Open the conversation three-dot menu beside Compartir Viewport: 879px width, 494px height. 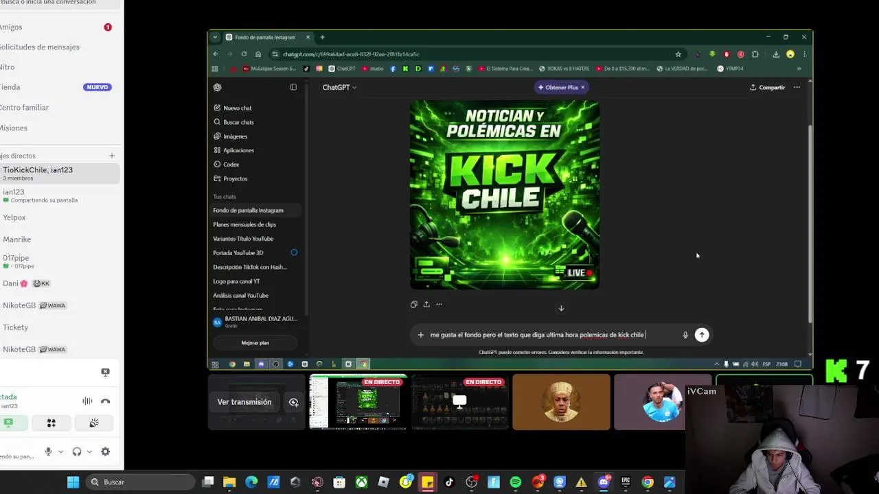[797, 87]
